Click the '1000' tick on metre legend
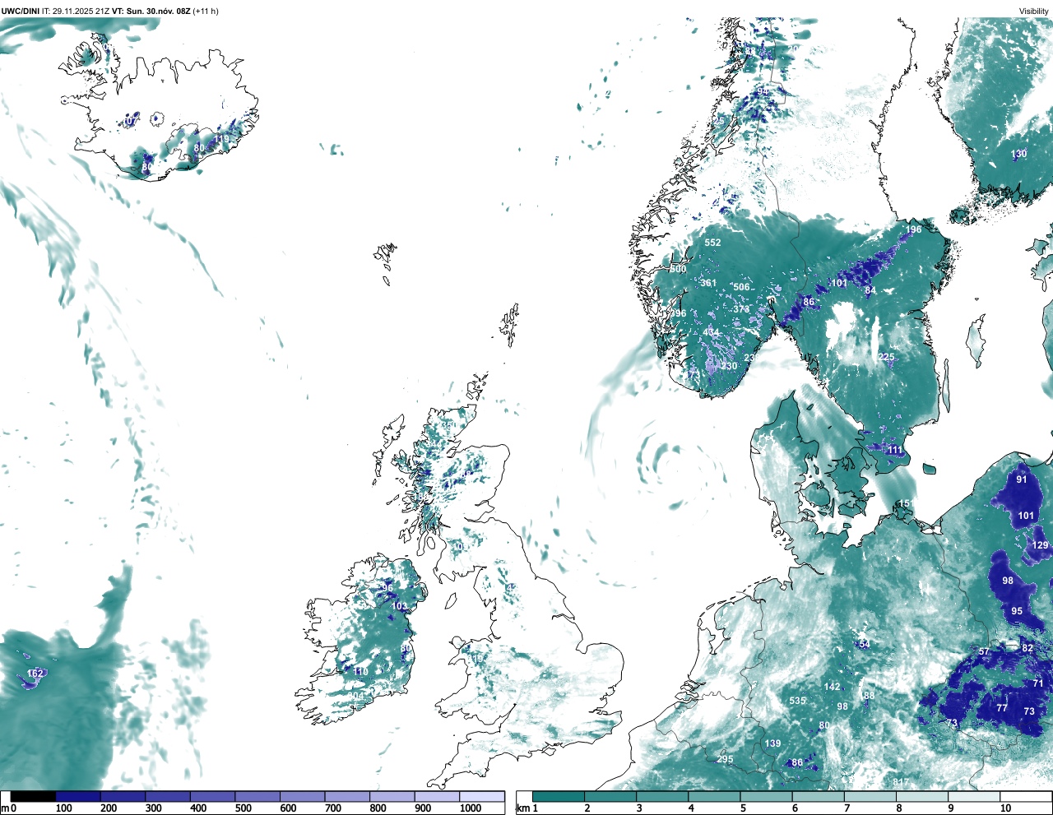This screenshot has height=815, width=1053. click(x=470, y=808)
